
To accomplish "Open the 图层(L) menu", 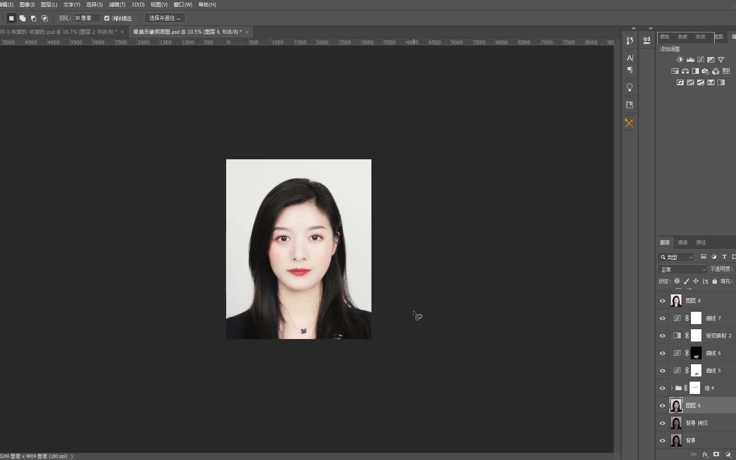I will point(49,5).
